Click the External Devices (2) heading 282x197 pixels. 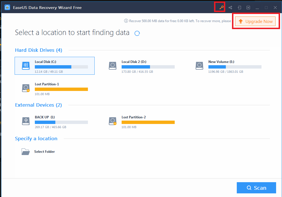tap(38, 105)
